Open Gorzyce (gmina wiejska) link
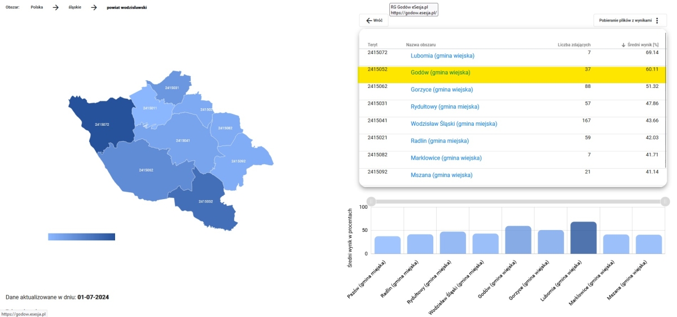The image size is (677, 317). coord(442,90)
